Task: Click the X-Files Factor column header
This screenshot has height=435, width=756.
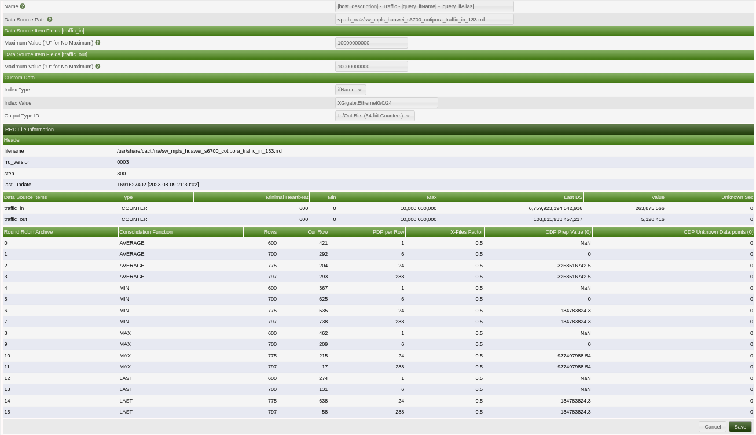Action: pyautogui.click(x=445, y=232)
